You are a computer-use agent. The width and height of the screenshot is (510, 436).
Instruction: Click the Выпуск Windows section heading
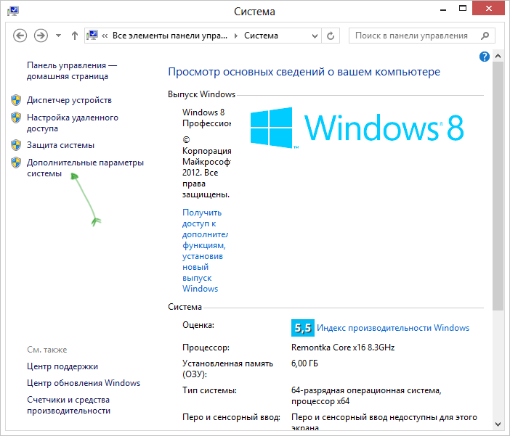click(x=201, y=94)
